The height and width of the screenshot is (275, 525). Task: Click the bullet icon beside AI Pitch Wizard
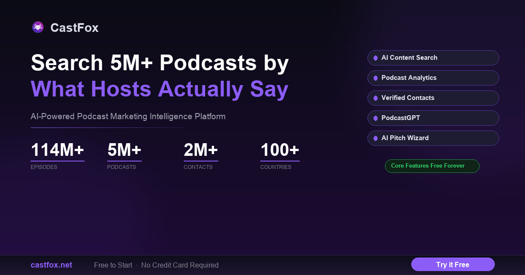point(375,138)
